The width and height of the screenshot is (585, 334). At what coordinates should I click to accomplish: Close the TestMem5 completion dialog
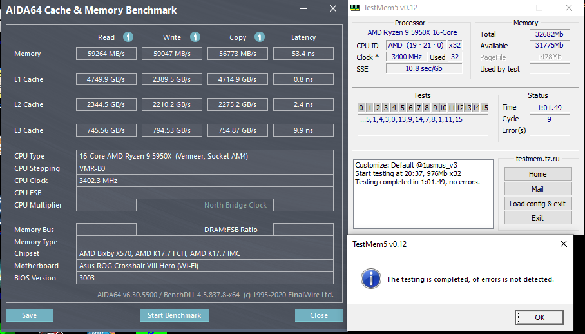(x=563, y=244)
